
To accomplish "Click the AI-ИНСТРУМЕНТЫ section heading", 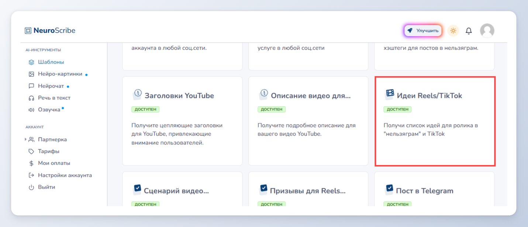I will pos(43,50).
